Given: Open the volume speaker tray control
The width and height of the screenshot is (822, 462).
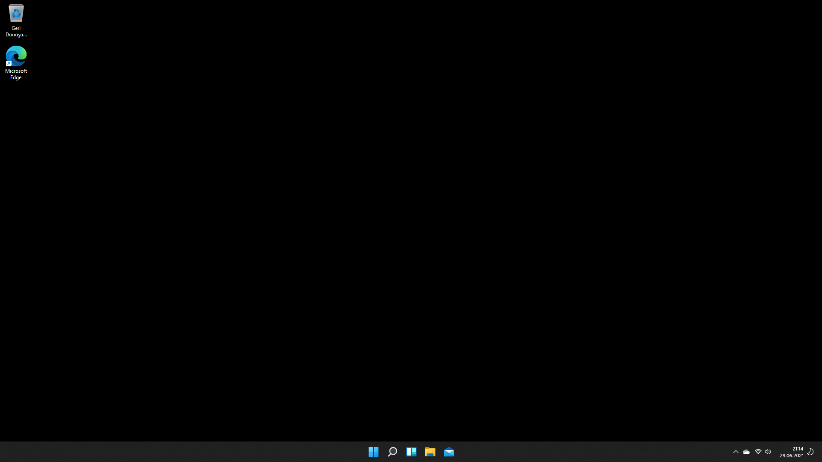Looking at the screenshot, I should [768, 452].
